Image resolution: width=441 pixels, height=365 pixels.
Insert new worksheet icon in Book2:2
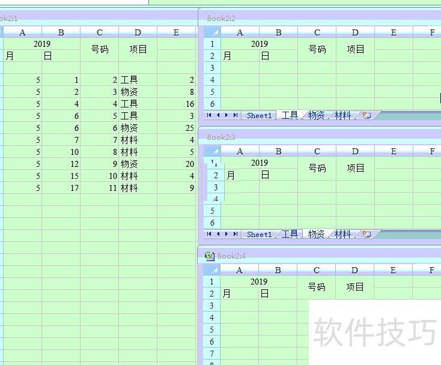(x=366, y=115)
